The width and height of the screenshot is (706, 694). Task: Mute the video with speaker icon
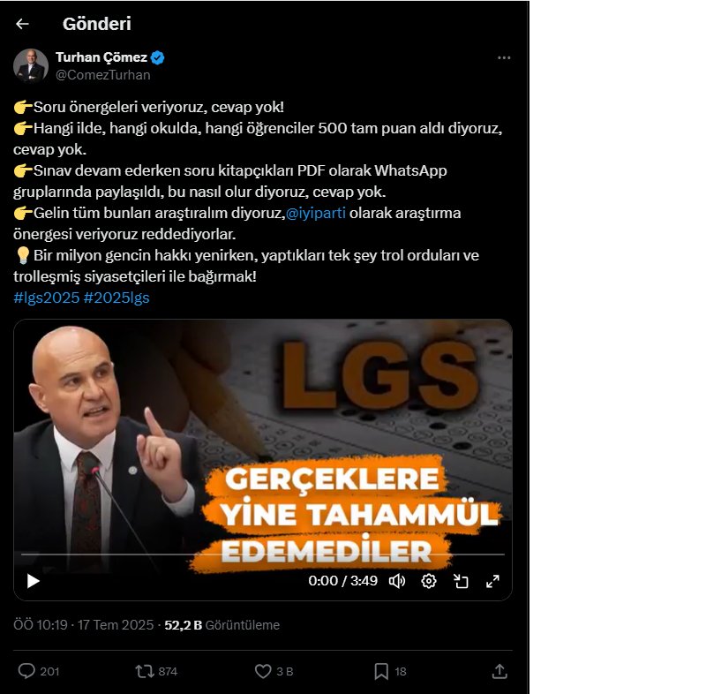397,581
